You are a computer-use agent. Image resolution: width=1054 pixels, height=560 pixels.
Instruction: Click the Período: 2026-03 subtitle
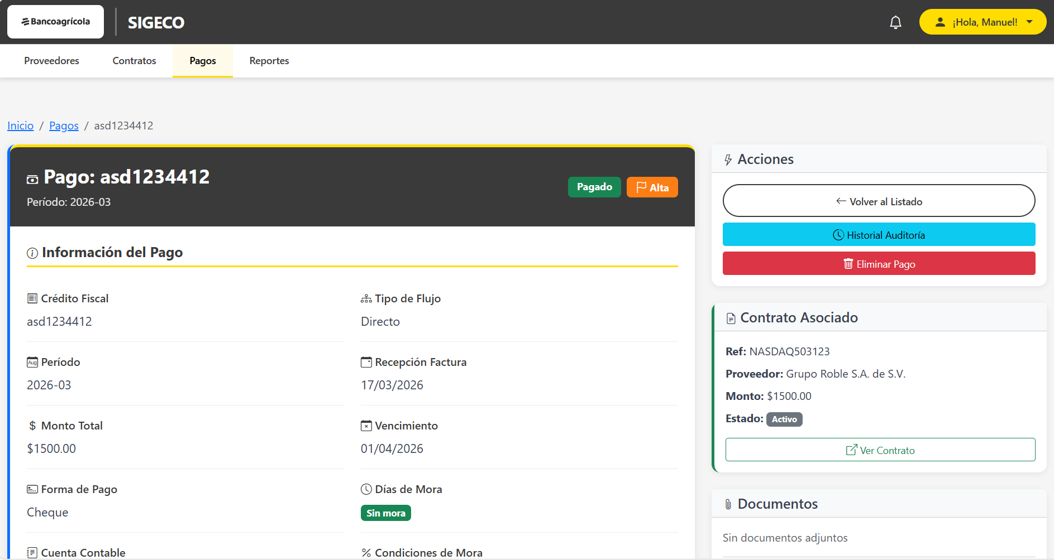click(x=69, y=202)
